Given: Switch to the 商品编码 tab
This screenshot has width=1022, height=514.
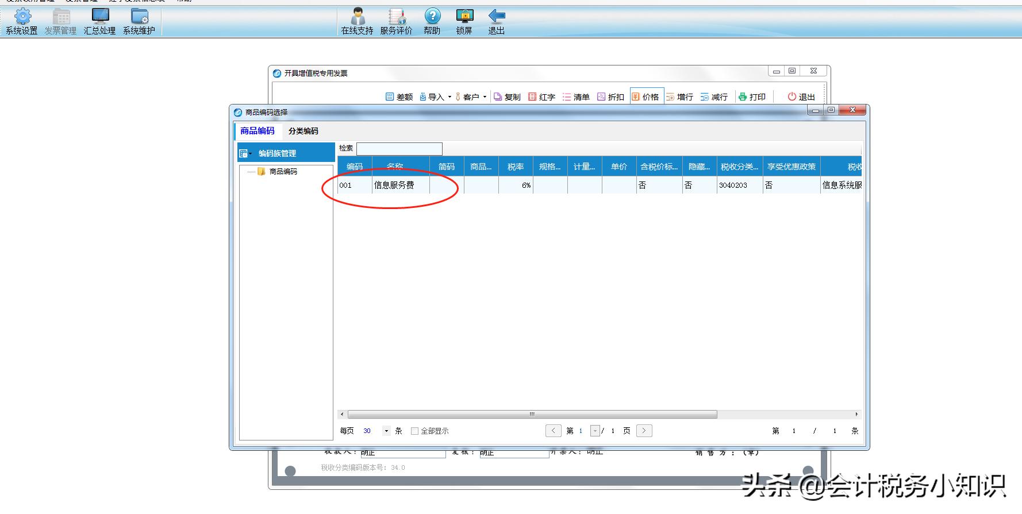Looking at the screenshot, I should tap(257, 131).
